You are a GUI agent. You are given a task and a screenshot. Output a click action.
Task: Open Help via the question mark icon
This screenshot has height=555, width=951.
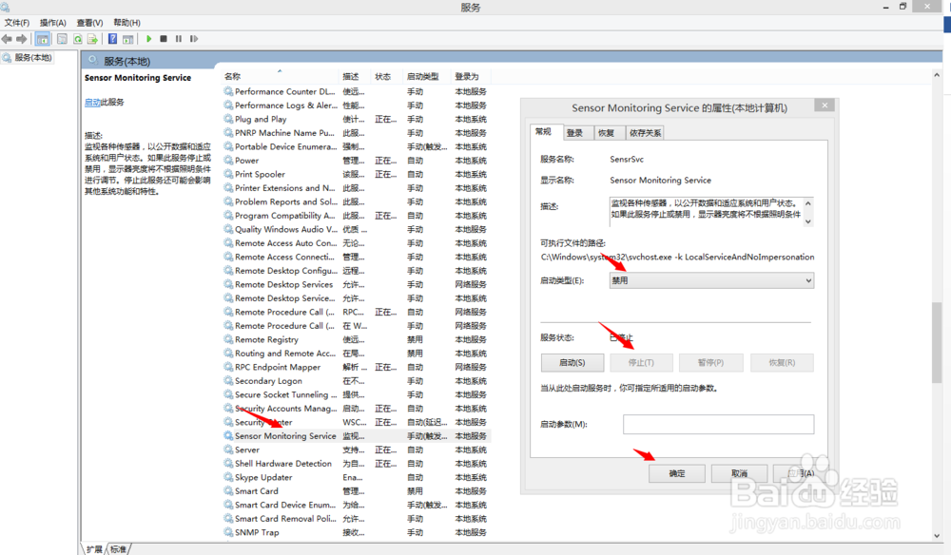[x=113, y=39]
